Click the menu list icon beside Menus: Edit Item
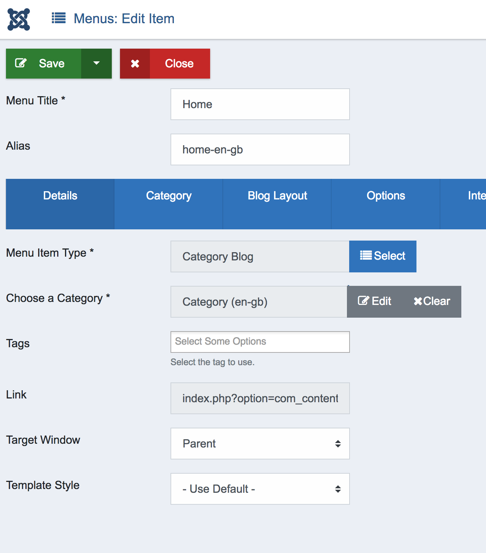Screen dimensions: 486x553 click(59, 18)
